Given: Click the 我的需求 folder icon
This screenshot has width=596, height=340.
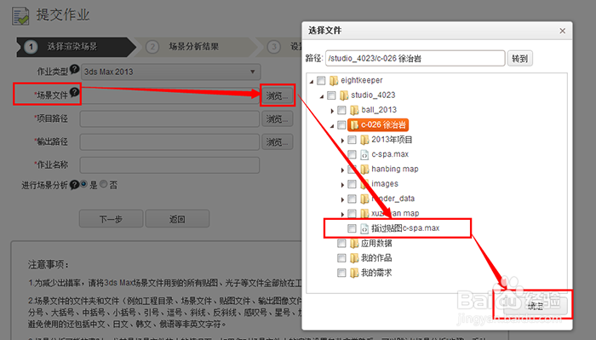Looking at the screenshot, I should tap(354, 273).
